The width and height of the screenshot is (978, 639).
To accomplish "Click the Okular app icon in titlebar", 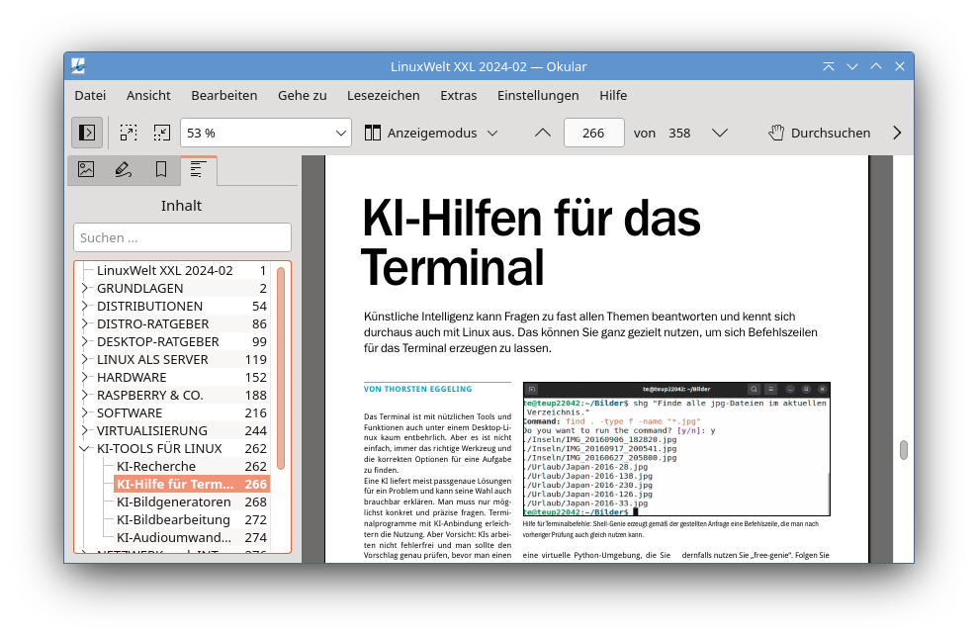I will pos(78,66).
